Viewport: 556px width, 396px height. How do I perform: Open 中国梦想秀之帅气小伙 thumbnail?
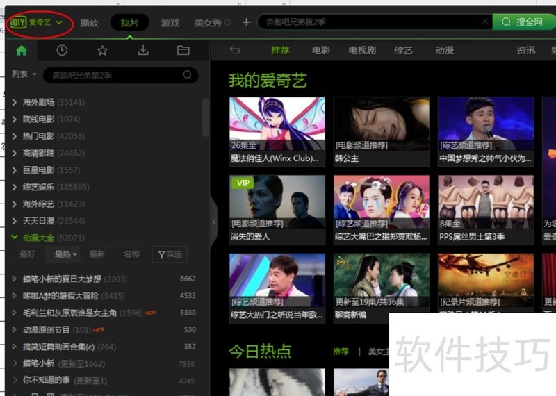[x=486, y=124]
